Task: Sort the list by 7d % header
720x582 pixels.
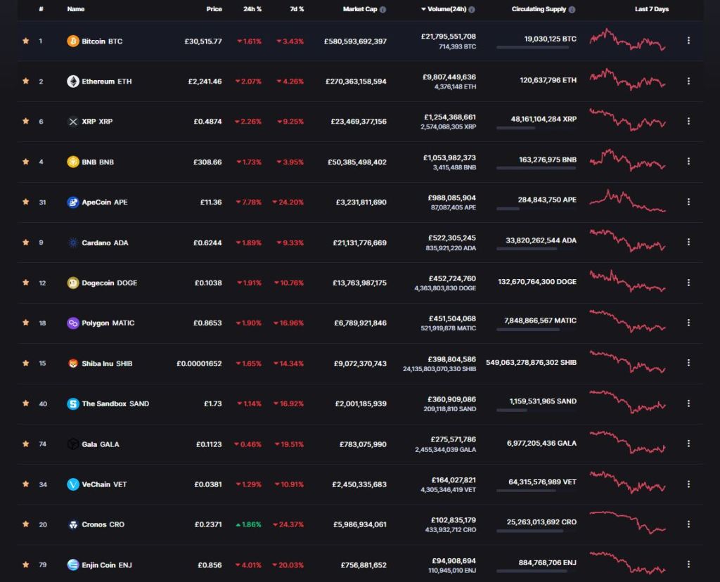Action: pyautogui.click(x=297, y=10)
